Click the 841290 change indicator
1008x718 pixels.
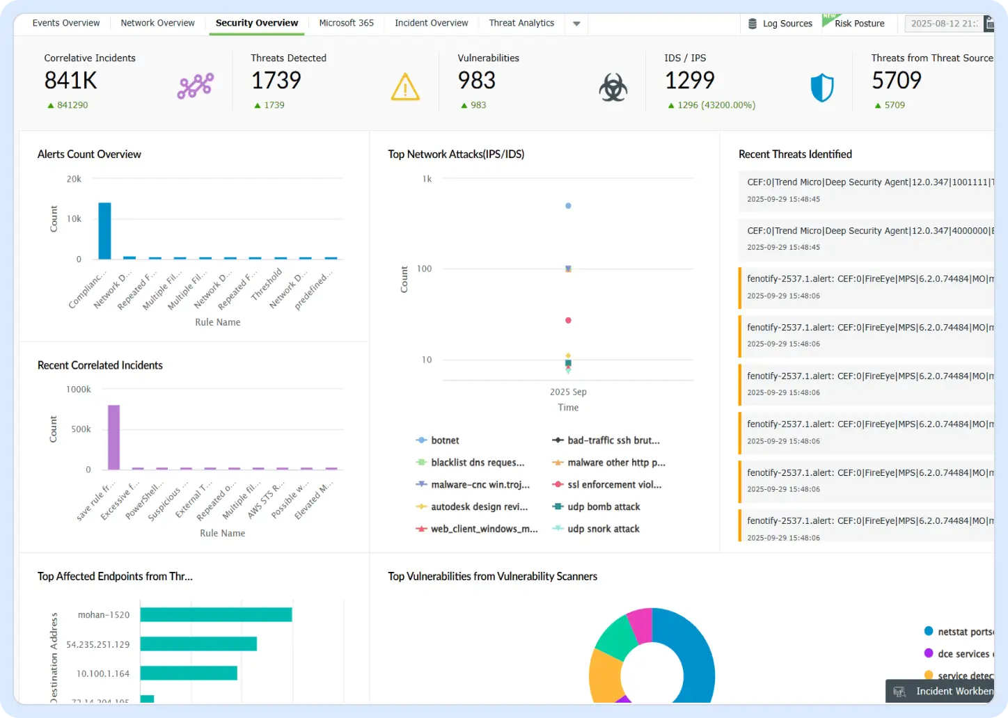[68, 105]
